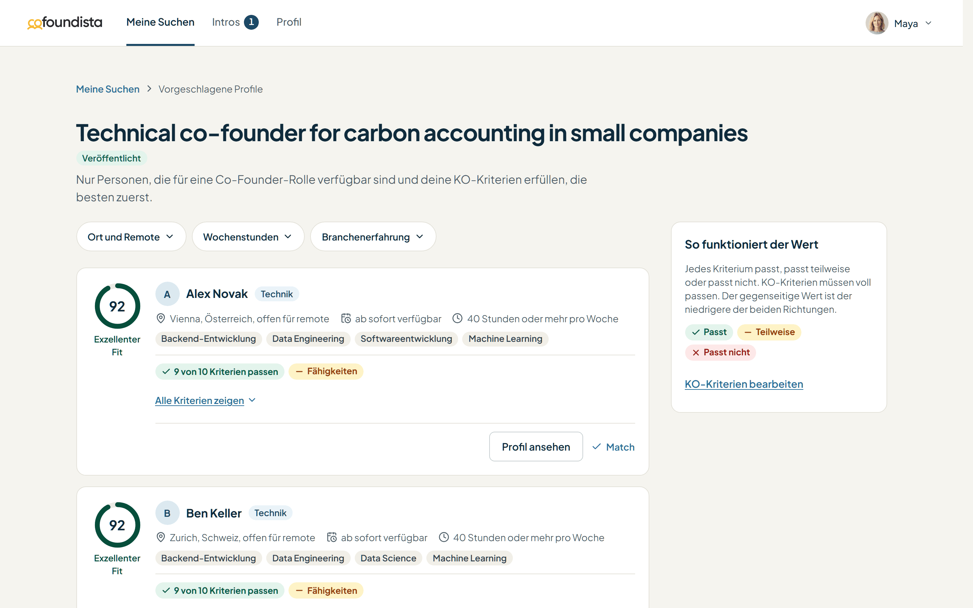Click Ben Keller's 92 score ring
973x608 pixels.
coord(118,525)
